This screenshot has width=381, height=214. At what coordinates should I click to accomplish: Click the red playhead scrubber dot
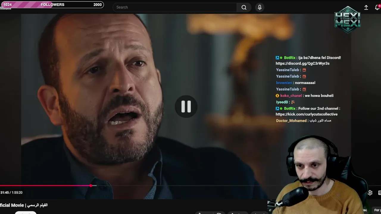91,185
